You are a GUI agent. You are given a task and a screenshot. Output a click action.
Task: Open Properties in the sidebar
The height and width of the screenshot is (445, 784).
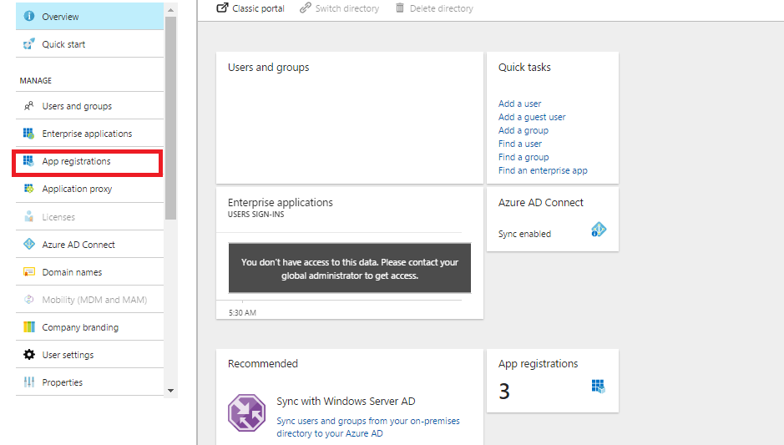(x=89, y=382)
